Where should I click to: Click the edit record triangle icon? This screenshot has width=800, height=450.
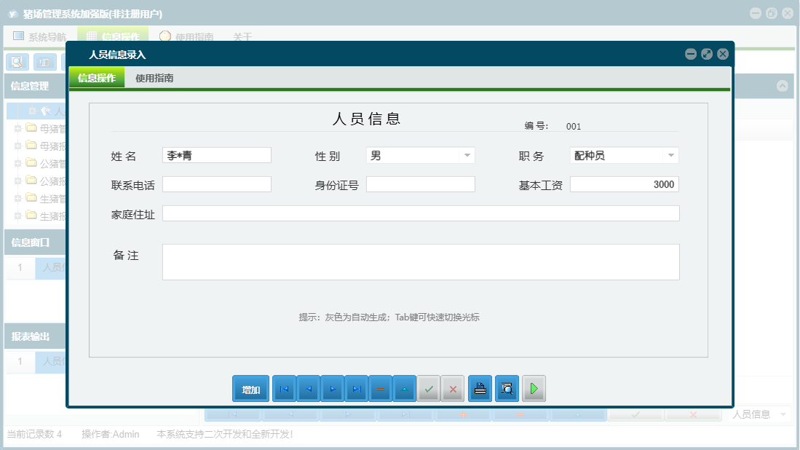(x=405, y=388)
